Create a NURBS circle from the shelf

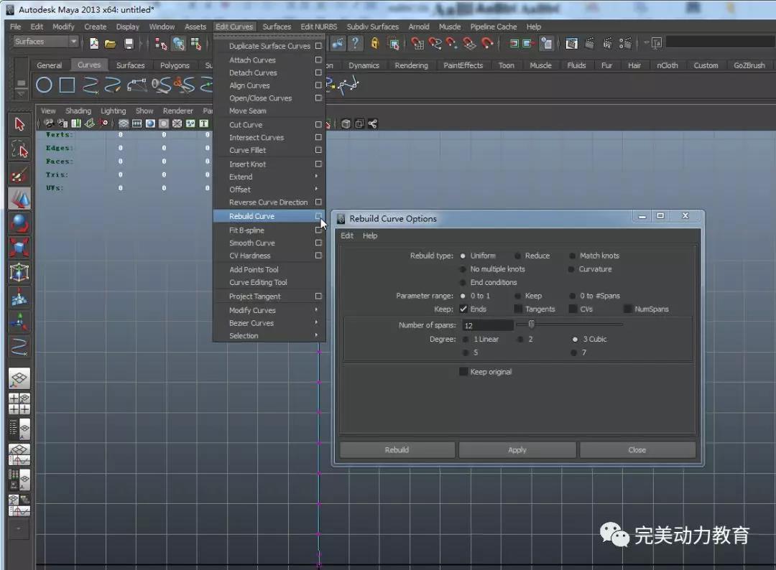44,85
